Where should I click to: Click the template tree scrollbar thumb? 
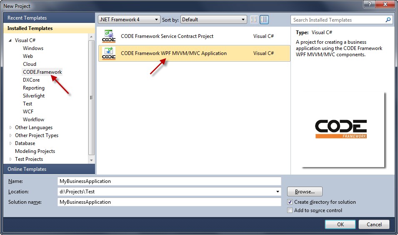91,97
